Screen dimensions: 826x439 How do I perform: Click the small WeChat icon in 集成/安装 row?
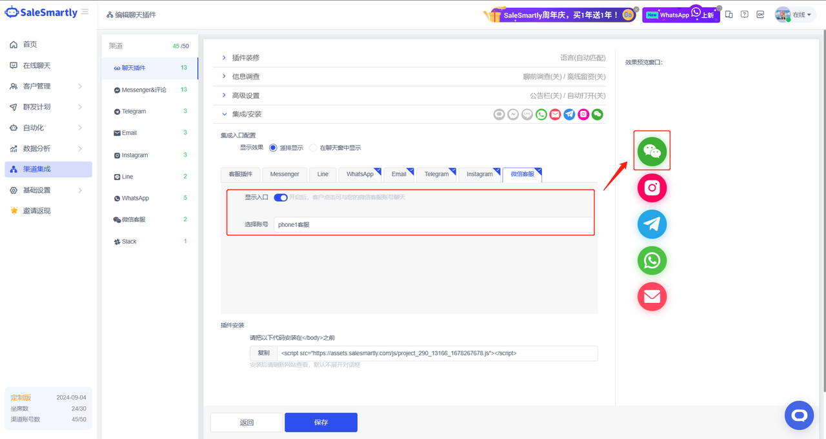598,114
